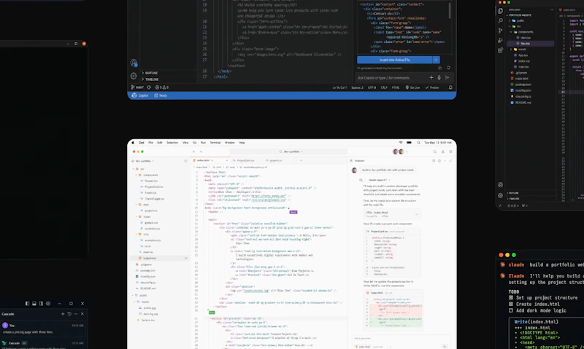Click Insert into Active File button
Viewport: 584px width, 349px height.
click(x=395, y=60)
